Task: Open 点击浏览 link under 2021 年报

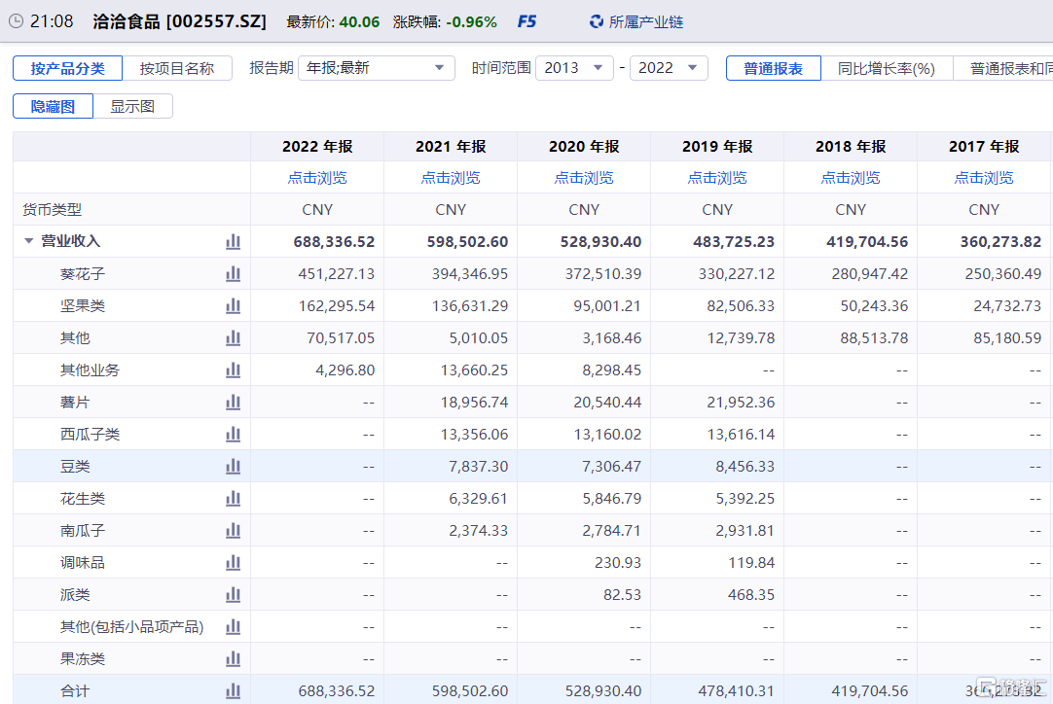Action: tap(451, 178)
